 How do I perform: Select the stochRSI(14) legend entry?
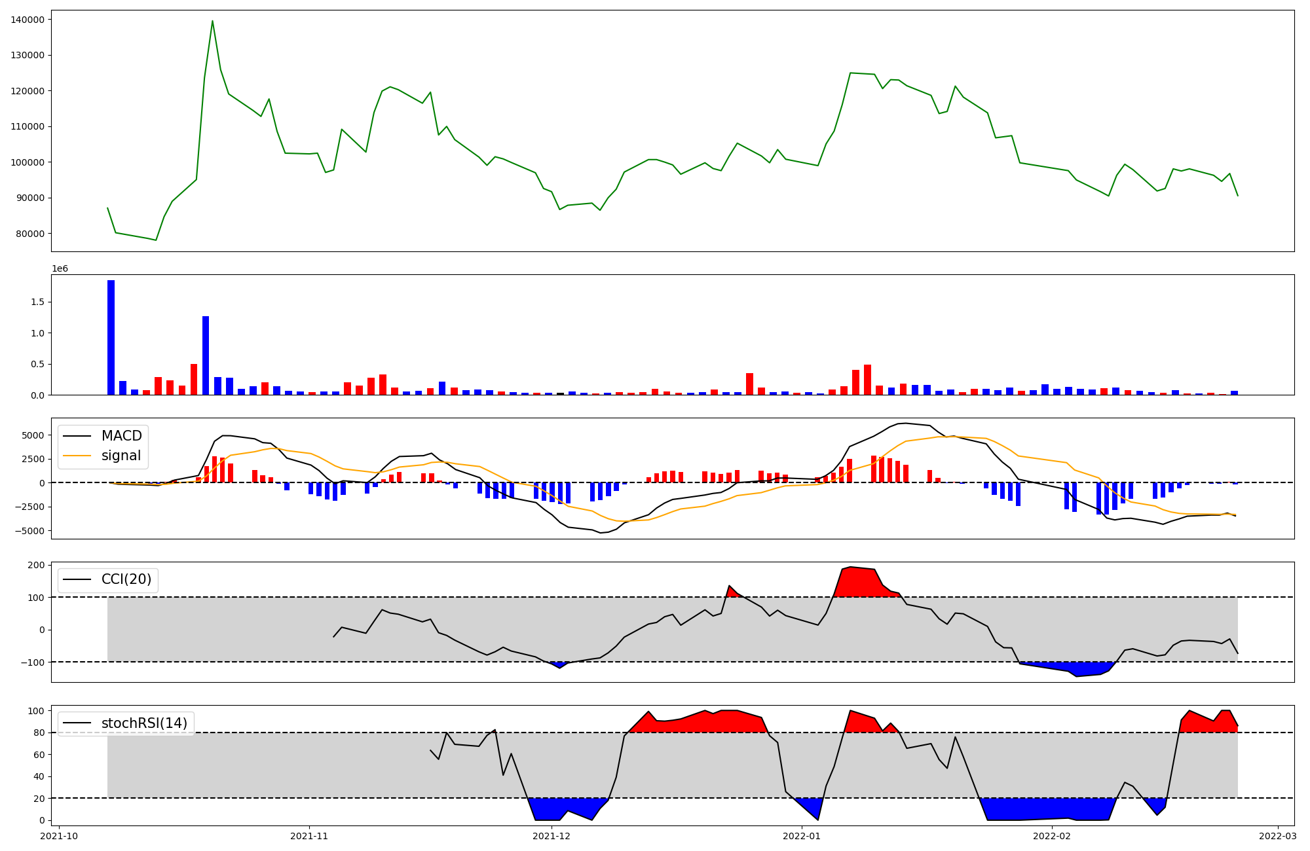(144, 723)
